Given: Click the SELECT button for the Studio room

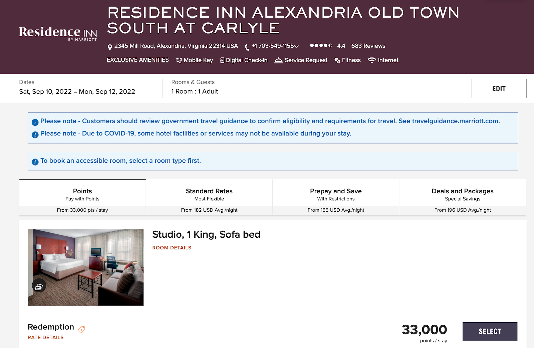Looking at the screenshot, I should pyautogui.click(x=490, y=331).
